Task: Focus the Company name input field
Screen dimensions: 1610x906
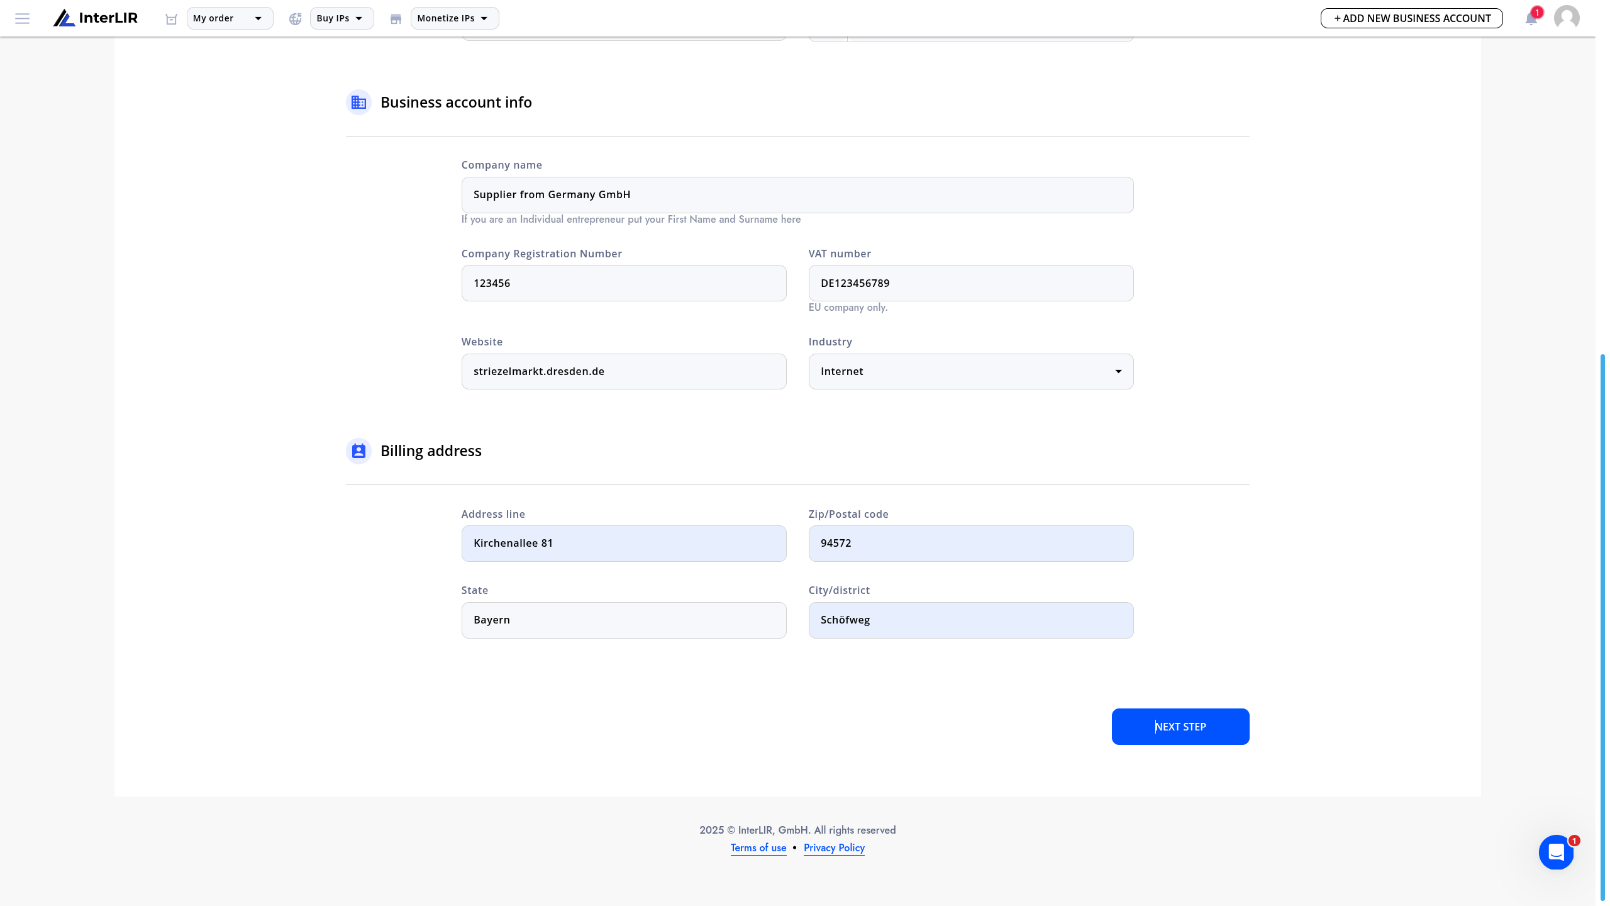Action: point(797,195)
